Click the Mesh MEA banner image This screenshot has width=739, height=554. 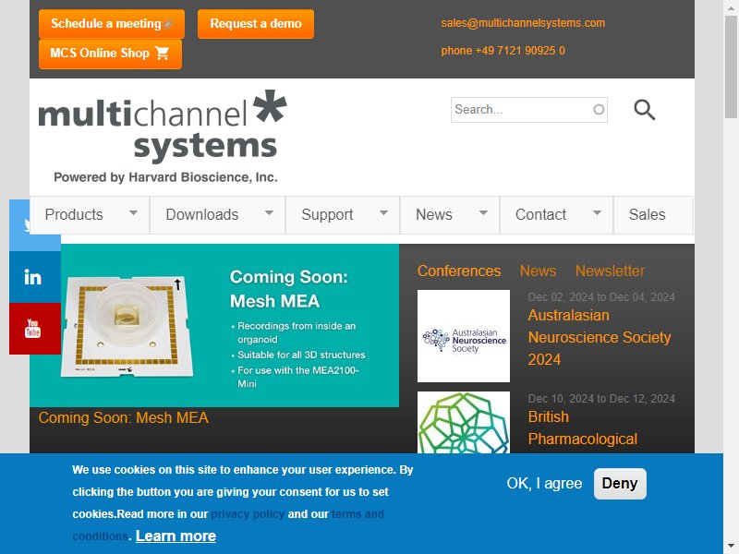[214, 326]
